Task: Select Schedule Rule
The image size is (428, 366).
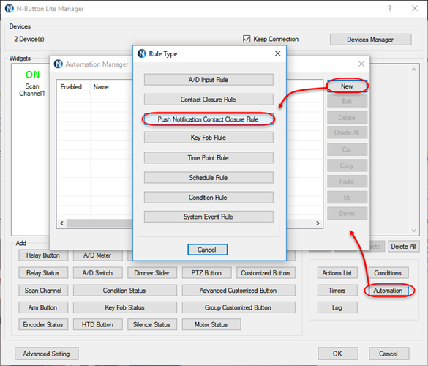Action: coord(209,178)
